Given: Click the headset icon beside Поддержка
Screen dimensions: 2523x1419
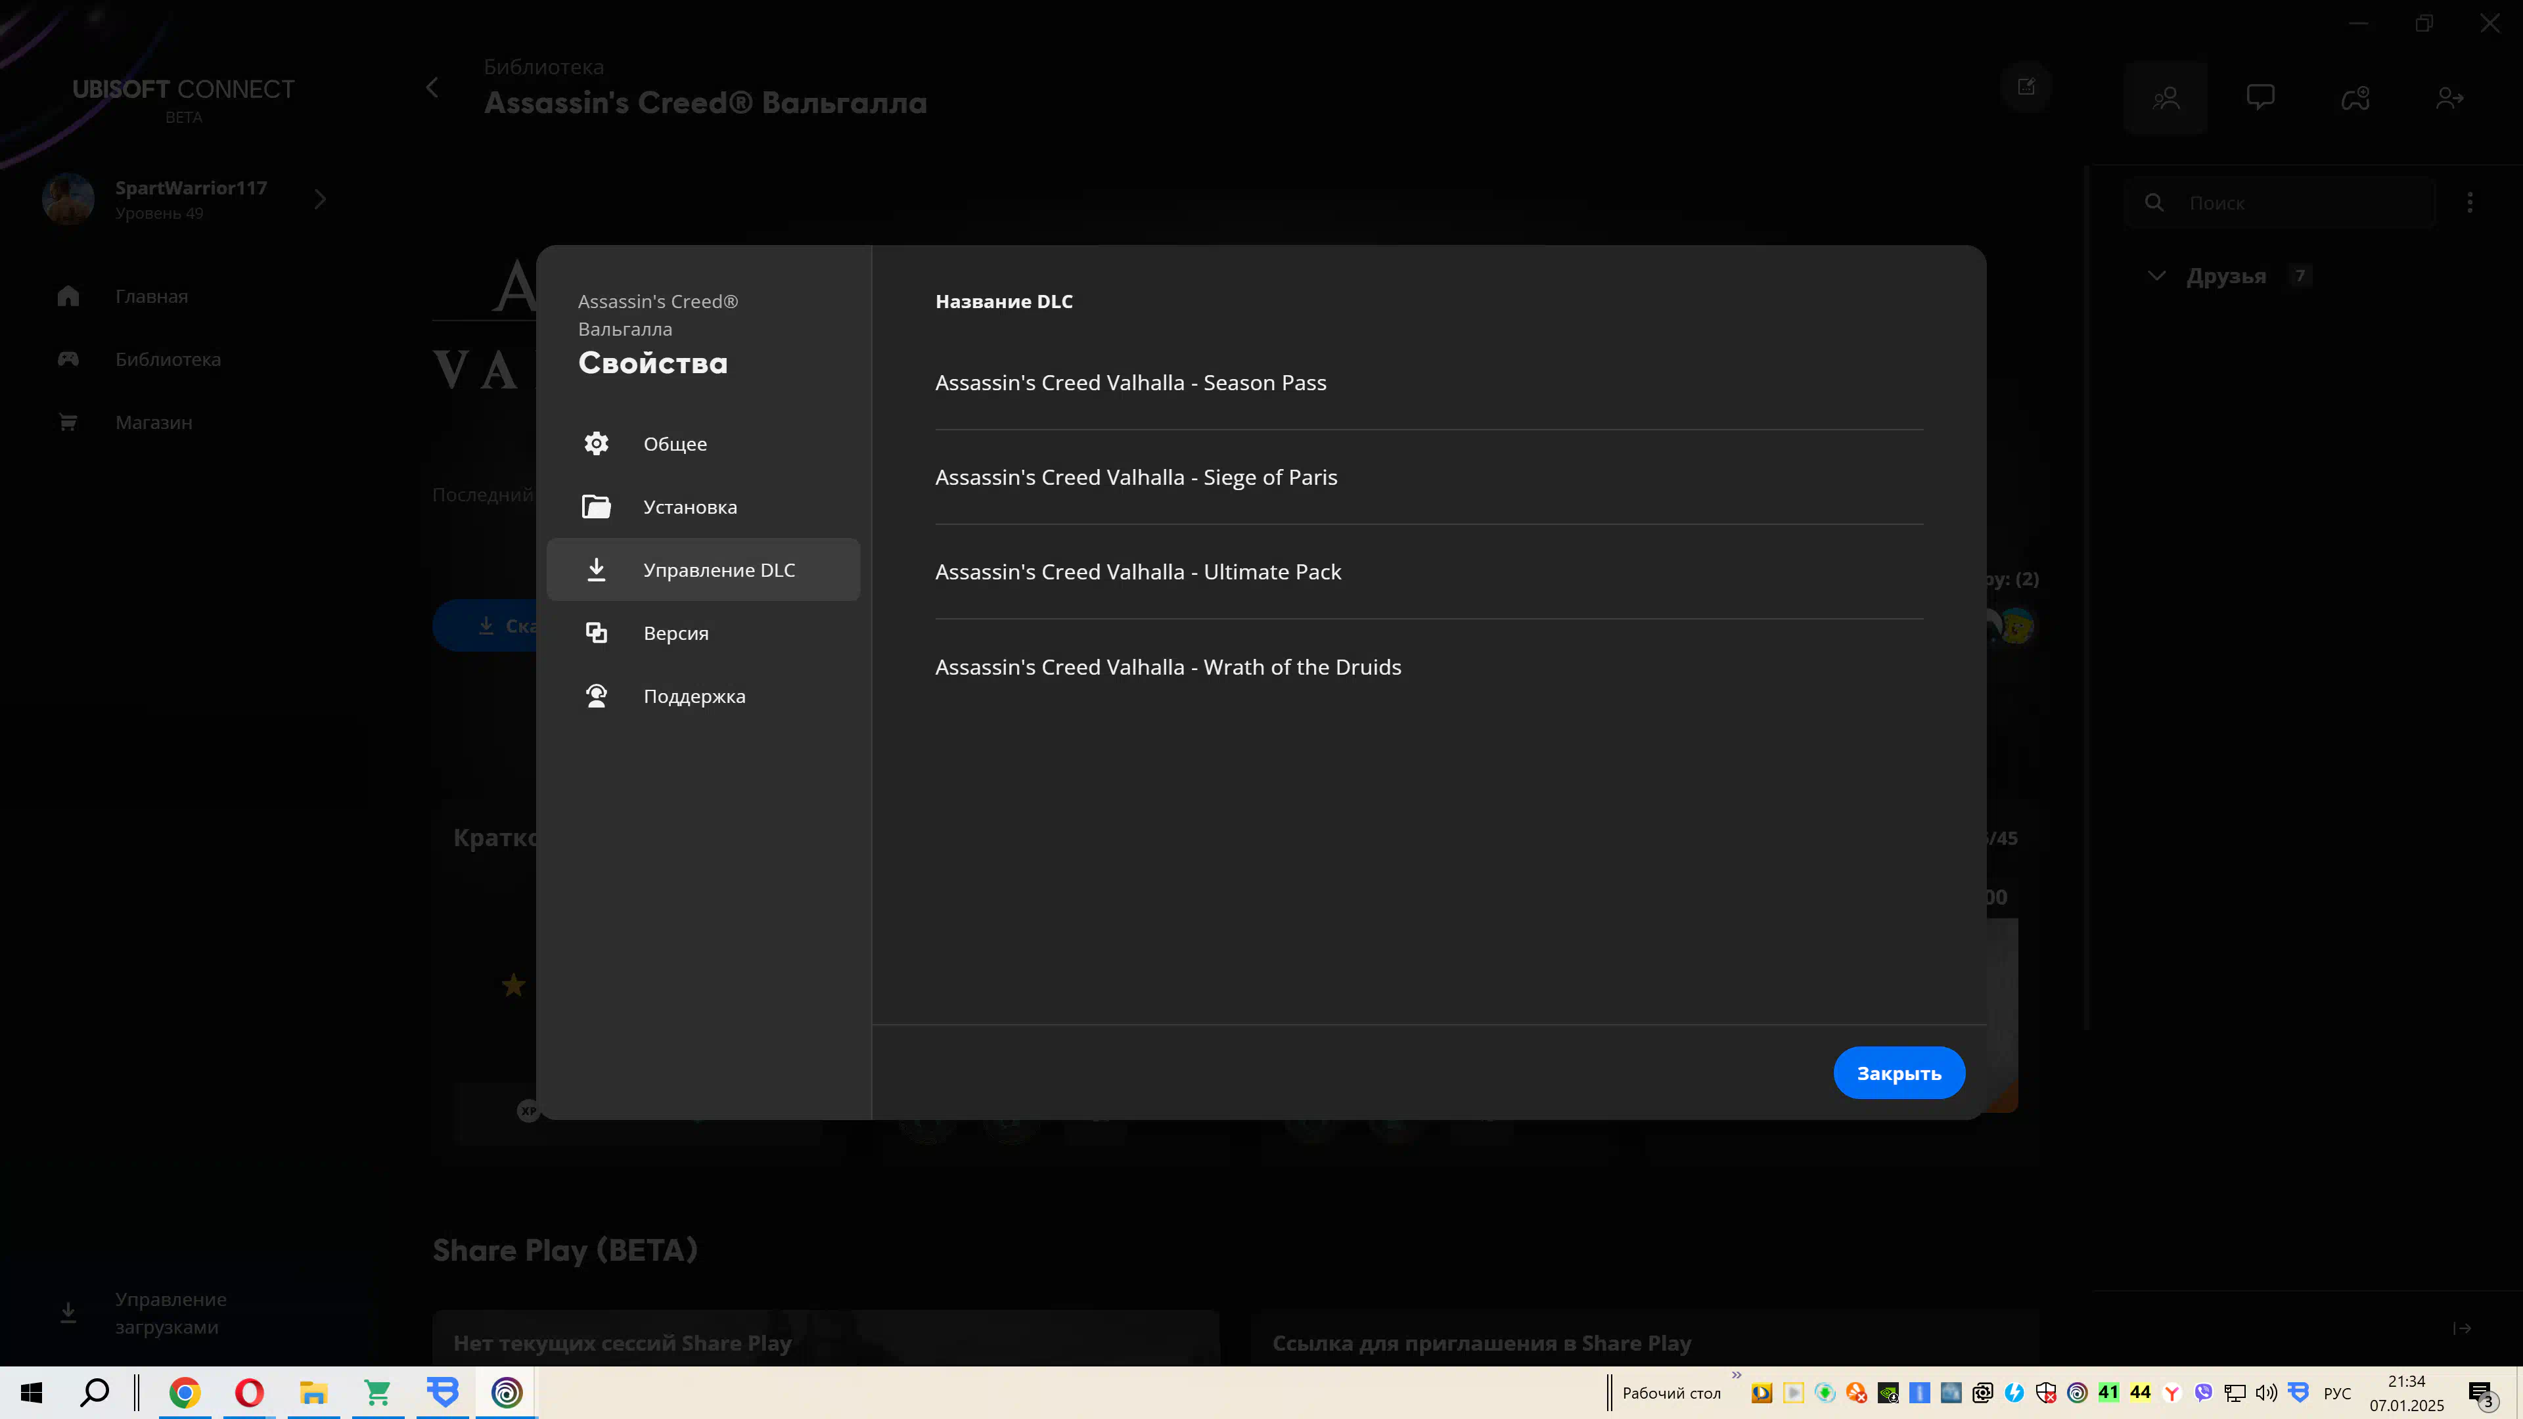Looking at the screenshot, I should [x=597, y=695].
